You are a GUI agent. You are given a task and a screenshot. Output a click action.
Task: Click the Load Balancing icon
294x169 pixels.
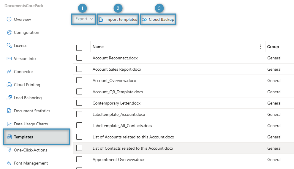[9, 98]
